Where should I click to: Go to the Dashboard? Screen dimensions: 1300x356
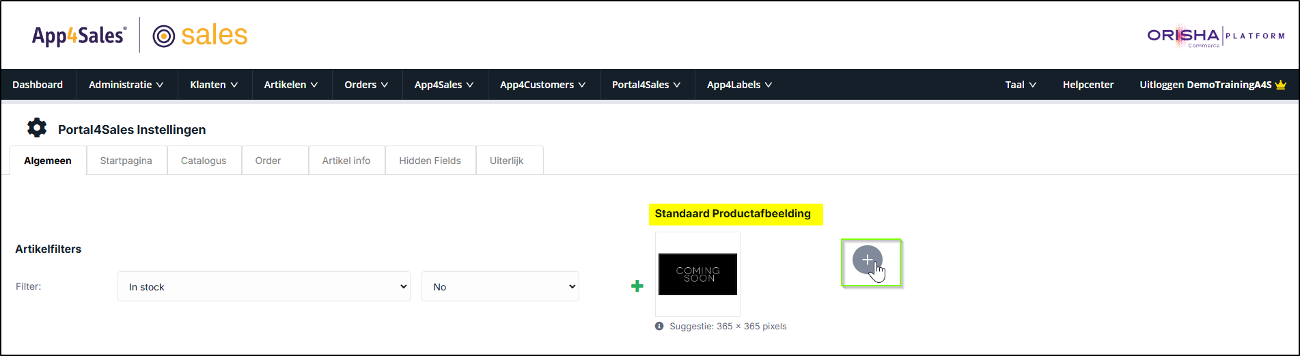[38, 85]
